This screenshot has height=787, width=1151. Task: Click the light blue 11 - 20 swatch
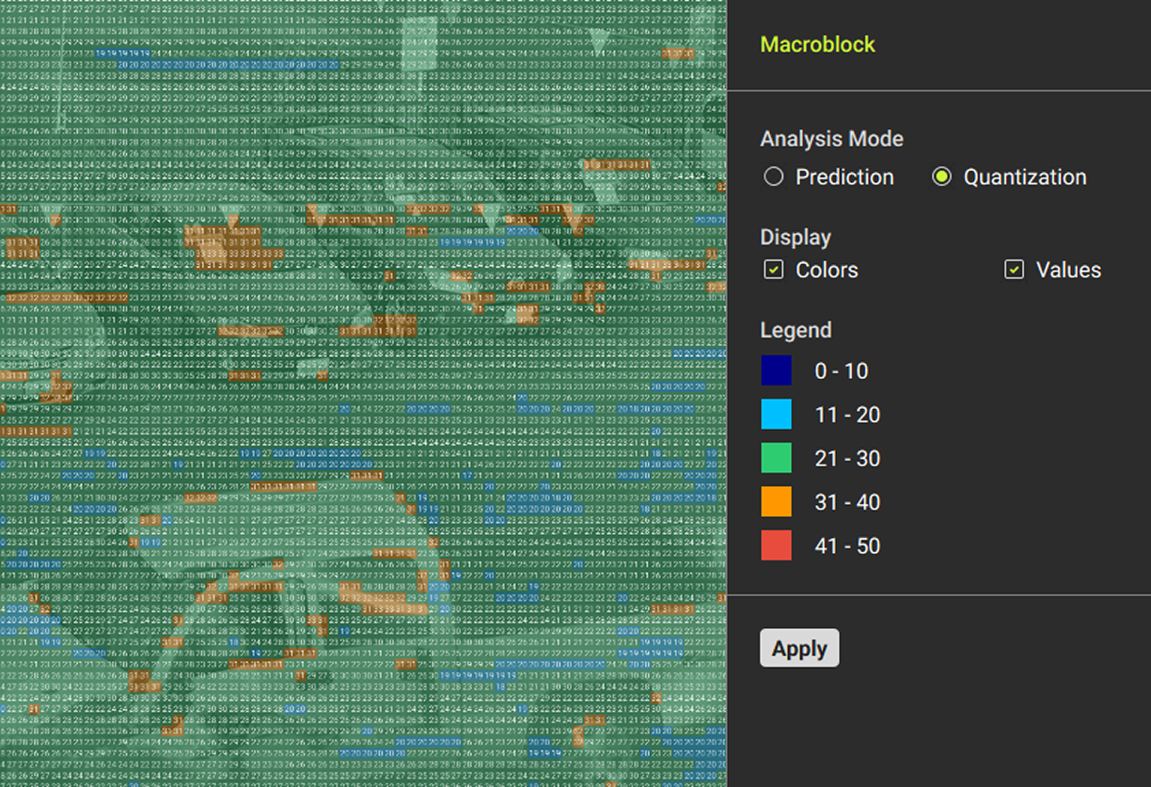pos(776,414)
